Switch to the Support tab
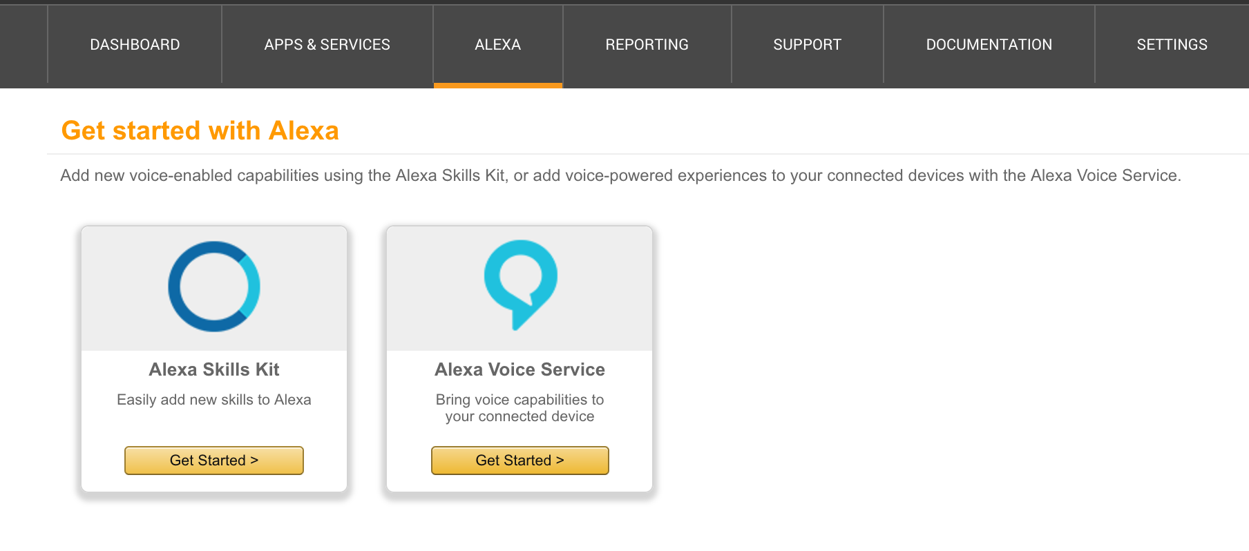This screenshot has height=551, width=1249. click(x=808, y=44)
